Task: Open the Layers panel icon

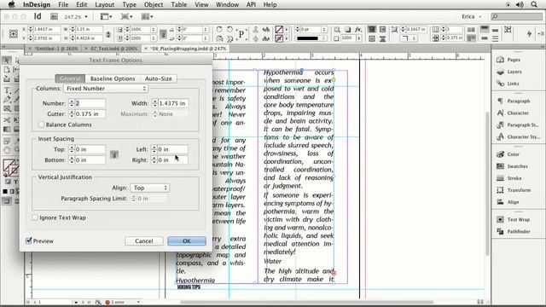Action: 501,72
